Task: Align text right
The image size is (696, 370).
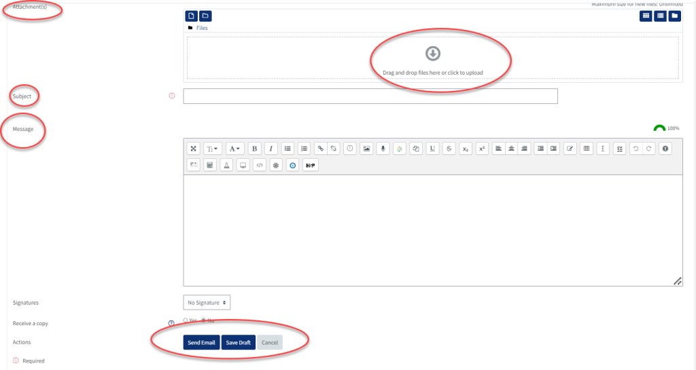Action: tap(524, 149)
